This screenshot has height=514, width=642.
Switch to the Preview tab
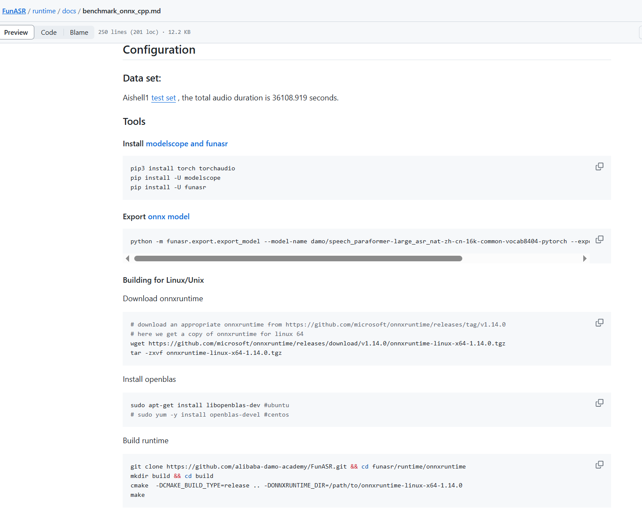click(16, 33)
